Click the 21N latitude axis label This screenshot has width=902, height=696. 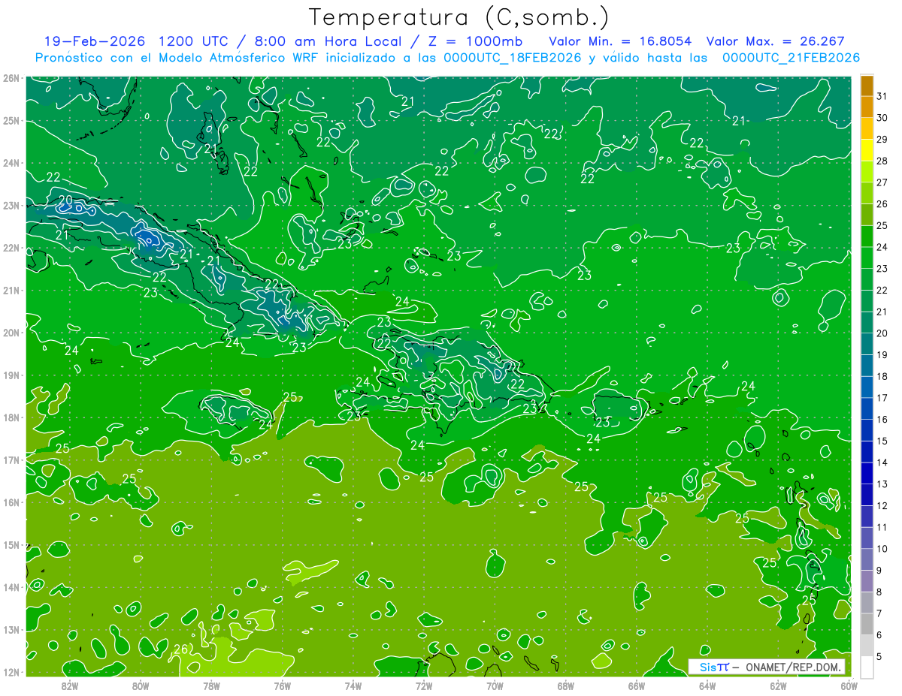tap(11, 290)
